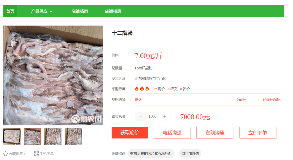Click the purchase quantity input field
This screenshot has height=160, width=293.
pos(153,117)
